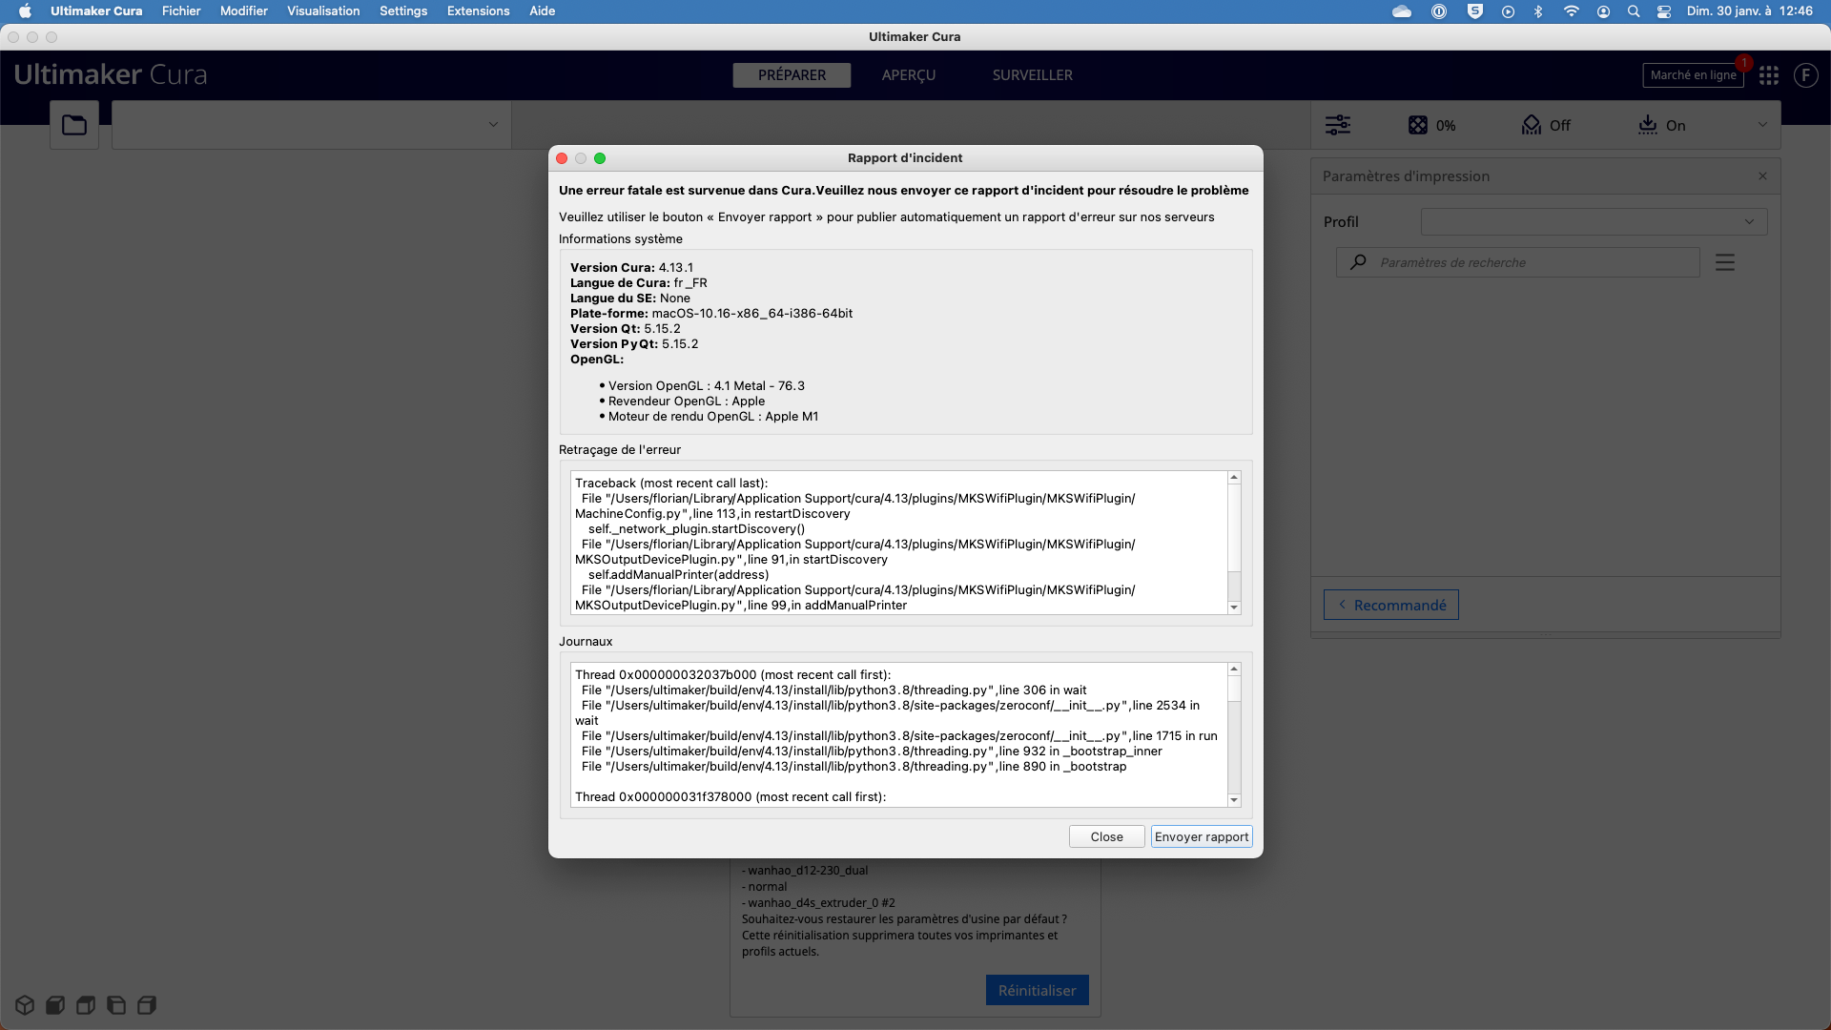Open the print settings sliders icon
Viewport: 1831px width, 1030px height.
1338,125
